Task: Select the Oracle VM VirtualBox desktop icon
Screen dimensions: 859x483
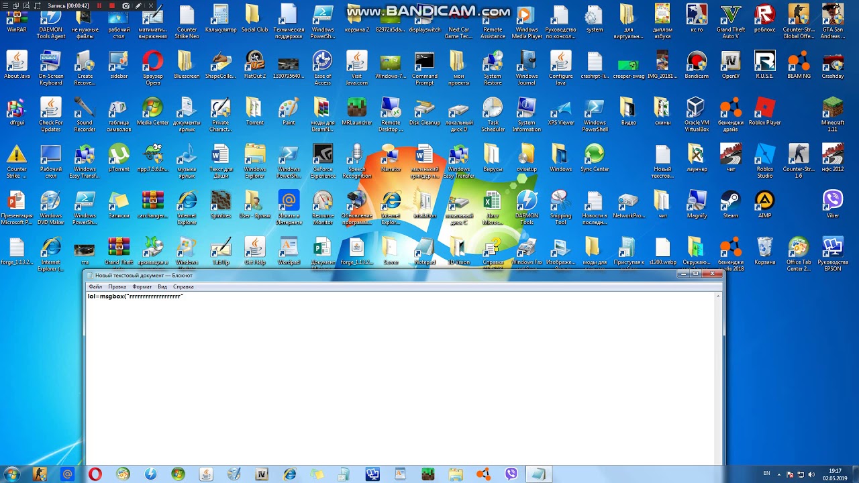Action: click(x=697, y=114)
